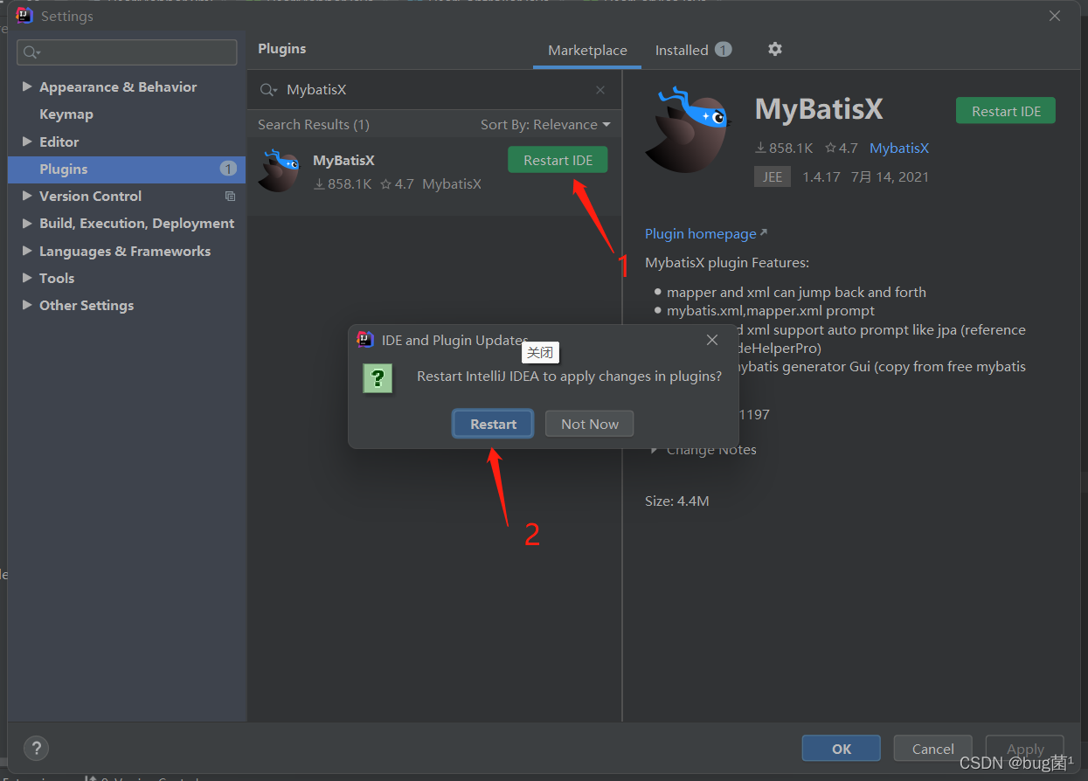The width and height of the screenshot is (1088, 781).
Task: Click the MybatisX plugin search field
Action: (434, 90)
